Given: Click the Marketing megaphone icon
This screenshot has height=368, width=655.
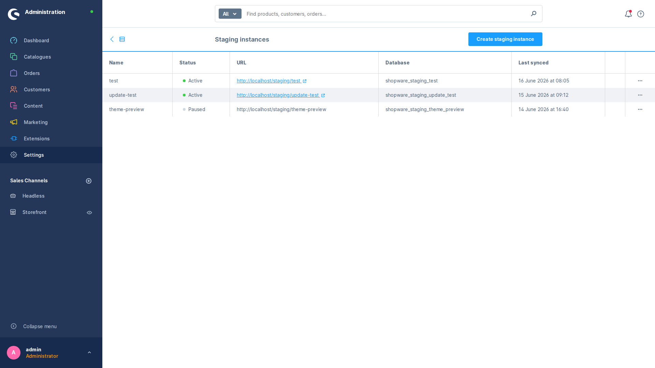Looking at the screenshot, I should point(14,122).
